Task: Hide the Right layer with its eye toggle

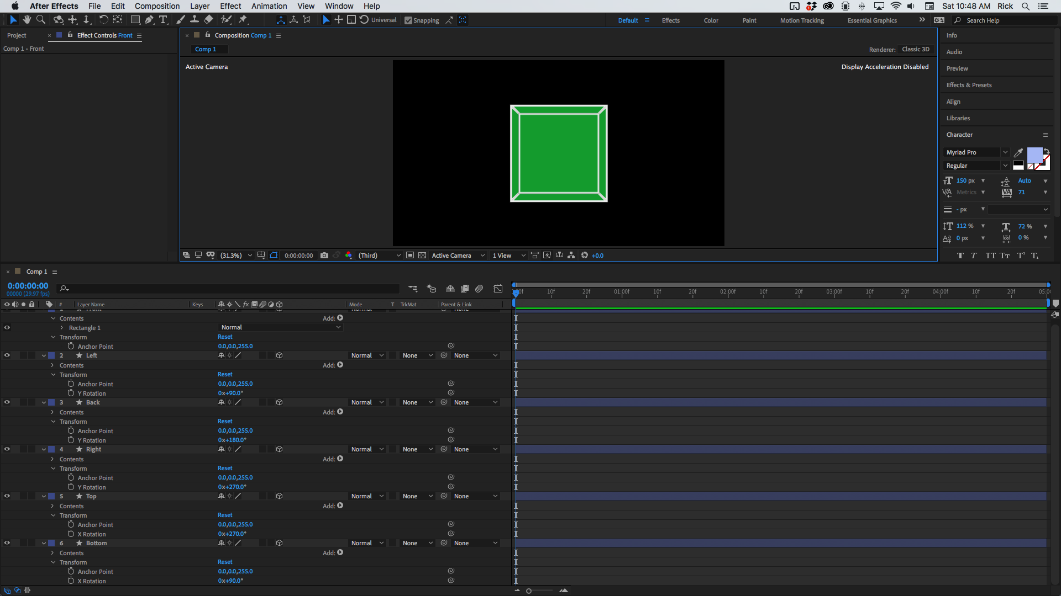Action: (7, 449)
